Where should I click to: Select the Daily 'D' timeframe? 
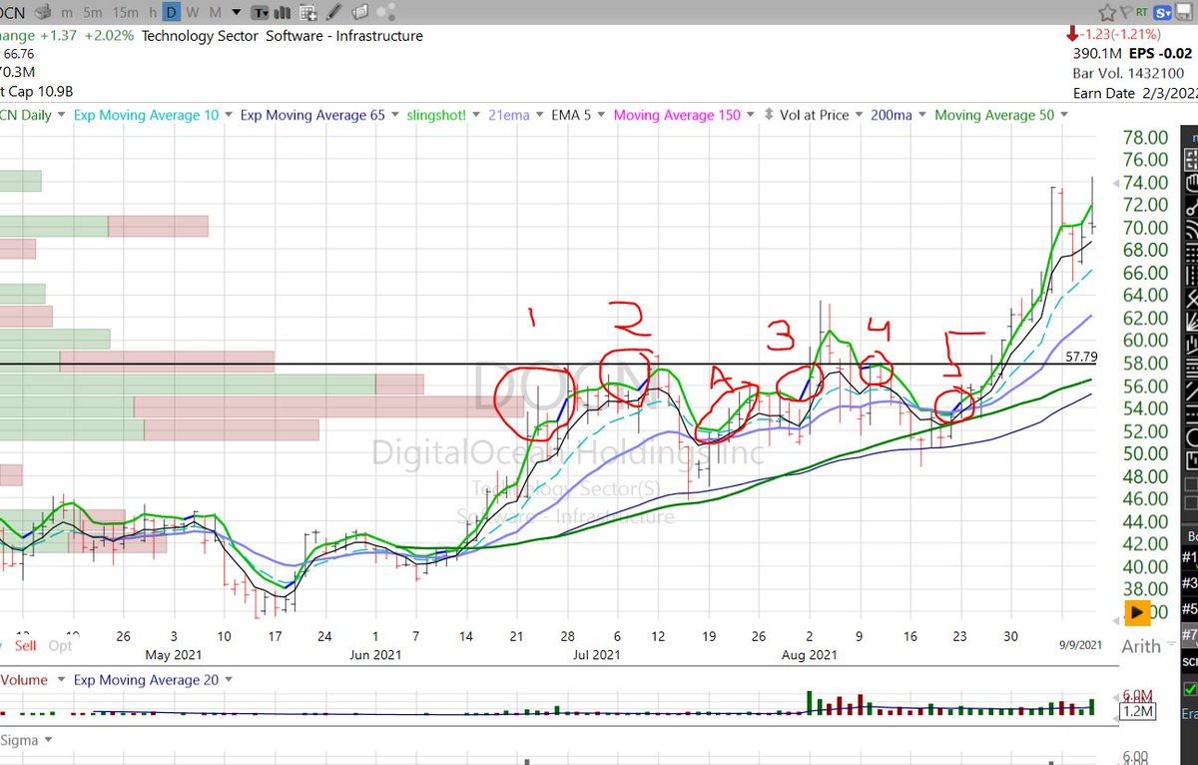(x=172, y=13)
